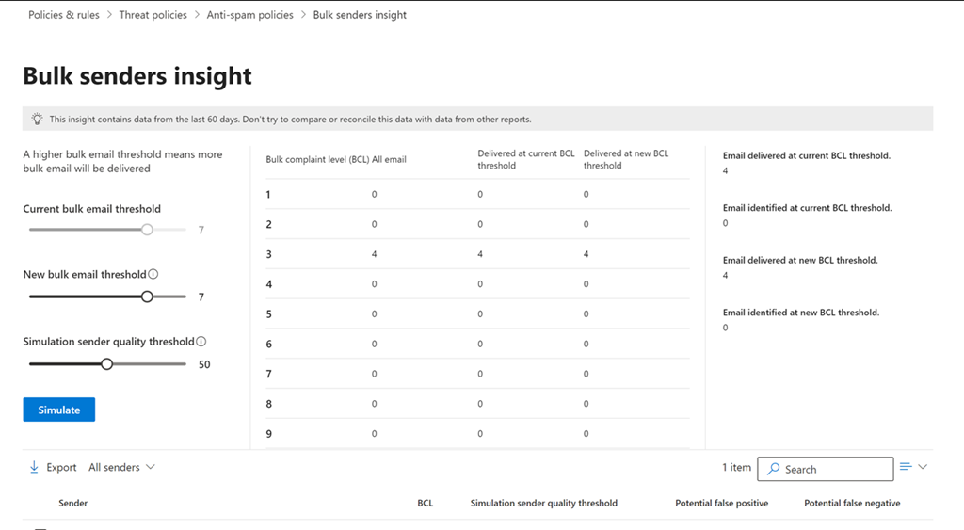
Task: Sort by the BCL column header
Action: (426, 503)
